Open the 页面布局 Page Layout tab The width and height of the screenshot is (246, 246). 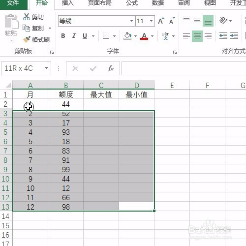[100, 3]
